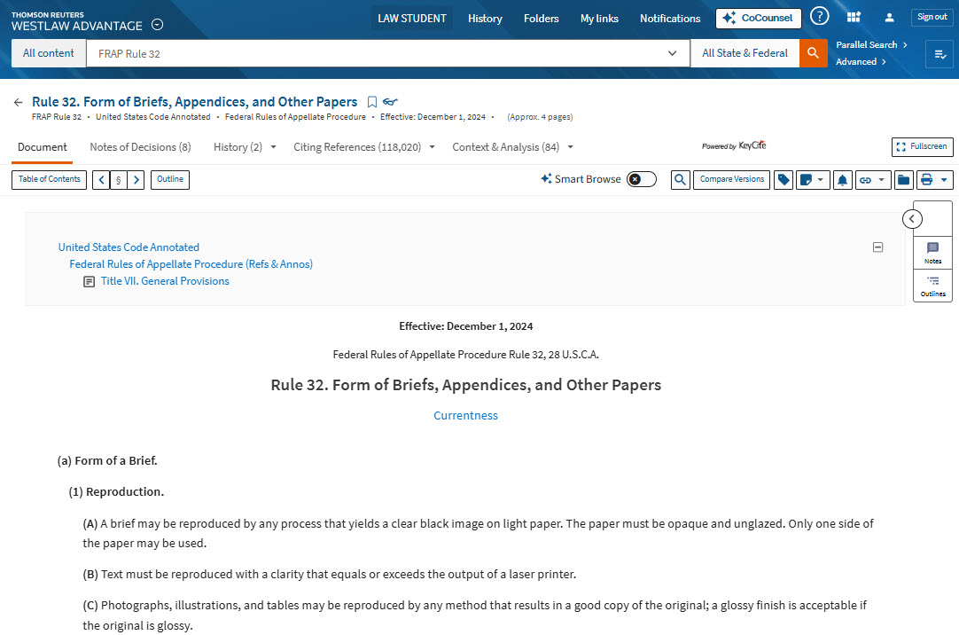
Task: Click the FRAP Rule 32 search field
Action: tap(372, 53)
